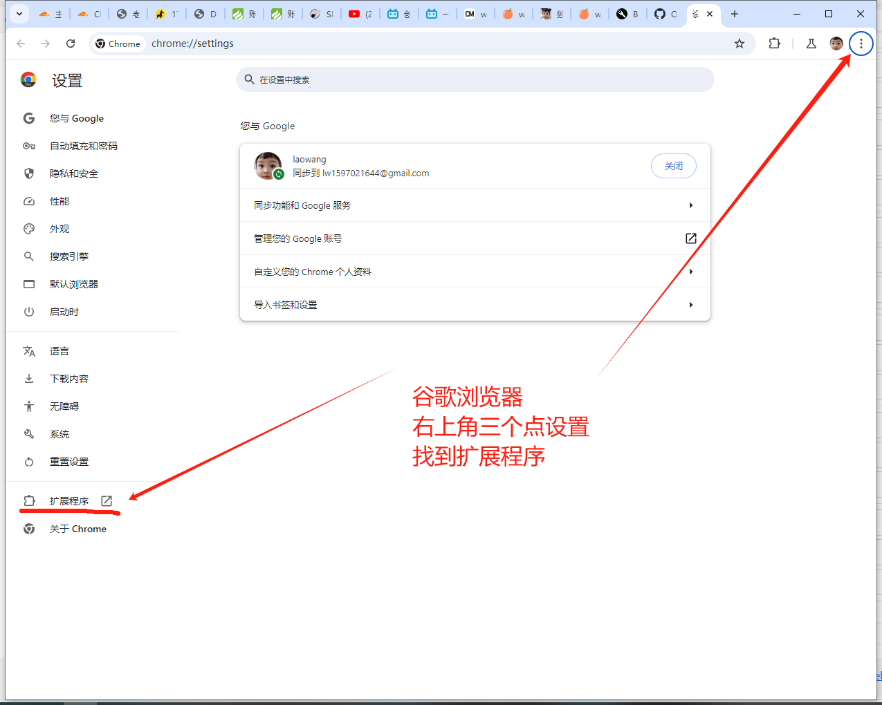The image size is (882, 705).
Task: Expand 同步功能和 Google 服务 row
Action: point(475,205)
